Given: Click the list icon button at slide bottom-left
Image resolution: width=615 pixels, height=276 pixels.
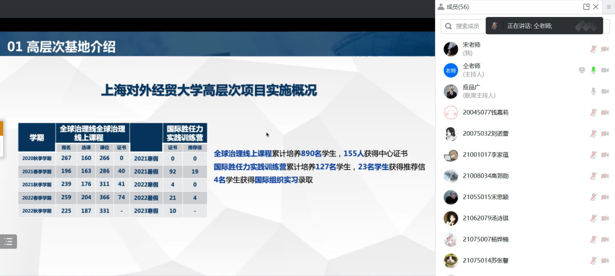Looking at the screenshot, I should pos(9,242).
